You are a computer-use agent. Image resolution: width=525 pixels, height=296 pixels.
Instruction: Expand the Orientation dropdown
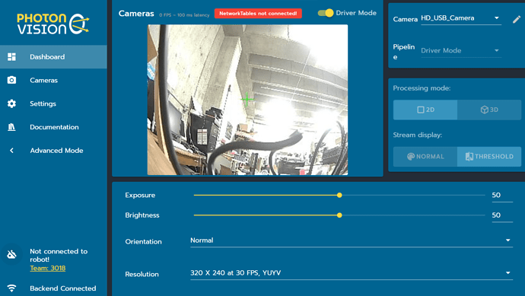[x=352, y=240]
